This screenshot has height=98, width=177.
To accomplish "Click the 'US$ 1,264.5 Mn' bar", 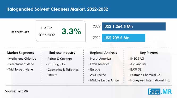I will click(134, 26).
